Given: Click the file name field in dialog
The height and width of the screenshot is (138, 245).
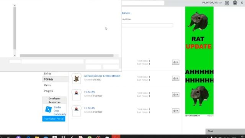Looking at the screenshot, I should point(52,61).
